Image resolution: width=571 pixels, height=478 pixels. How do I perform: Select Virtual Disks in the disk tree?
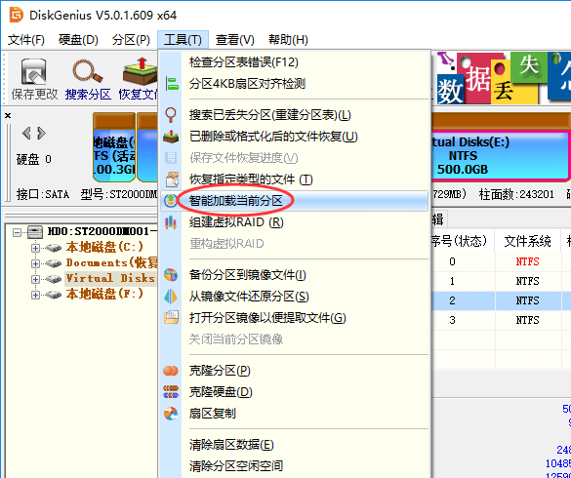111,278
